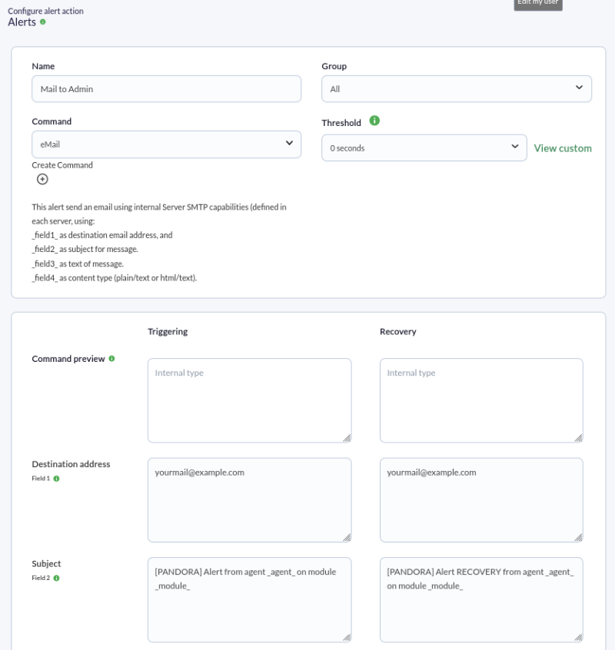This screenshot has width=615, height=650.
Task: Click the Threshold info icon
Action: point(374,121)
